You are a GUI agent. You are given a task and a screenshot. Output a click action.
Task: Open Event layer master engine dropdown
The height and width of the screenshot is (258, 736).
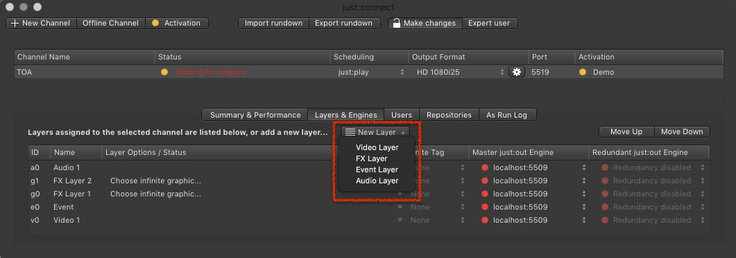click(x=533, y=207)
